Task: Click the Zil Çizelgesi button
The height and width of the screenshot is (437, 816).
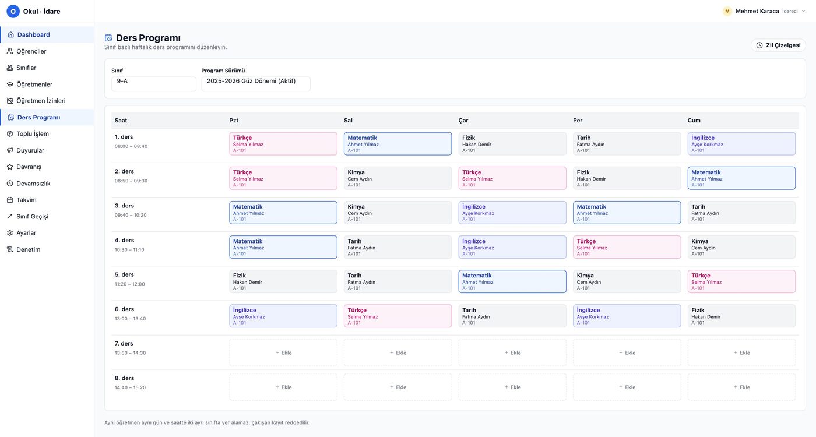Action: [x=778, y=45]
